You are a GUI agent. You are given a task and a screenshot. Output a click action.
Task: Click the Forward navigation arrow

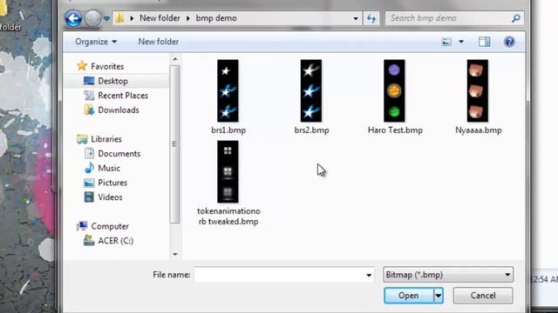(x=93, y=18)
